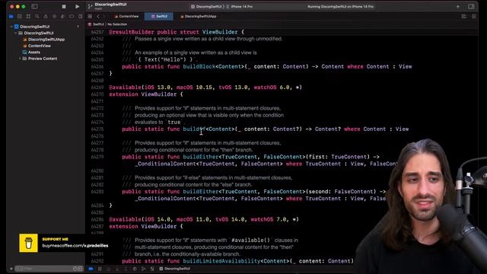
Task: Open the related items grid menu
Action: click(x=90, y=16)
